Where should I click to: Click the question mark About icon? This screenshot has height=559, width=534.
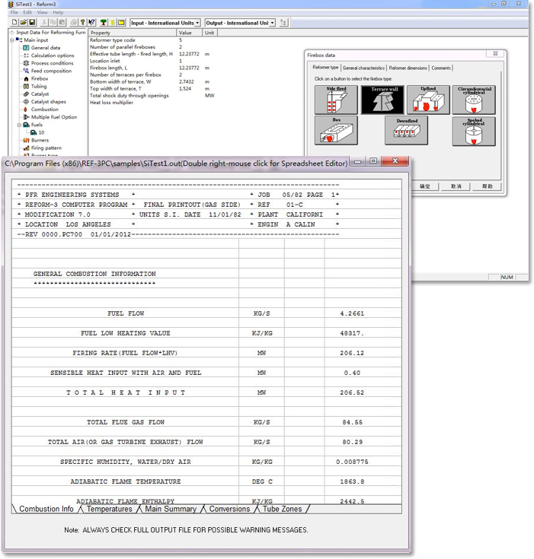82,23
